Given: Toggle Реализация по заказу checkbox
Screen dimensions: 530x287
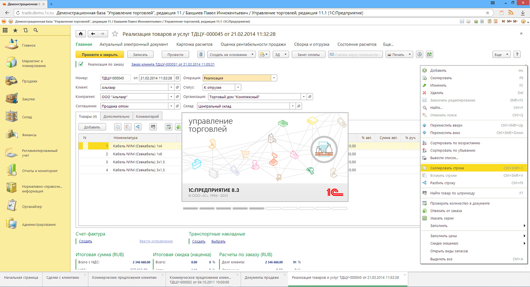Looking at the screenshot, I should point(81,64).
